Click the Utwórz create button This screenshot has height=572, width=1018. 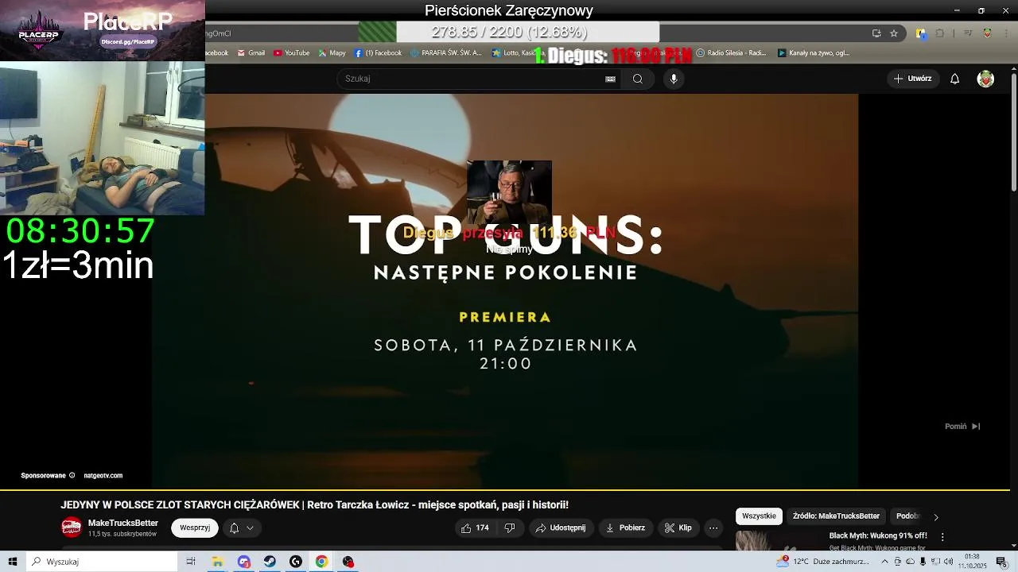[x=912, y=79]
